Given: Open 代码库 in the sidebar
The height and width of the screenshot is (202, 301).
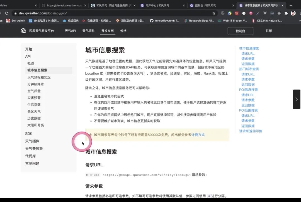Looking at the screenshot, I should coord(31,156).
